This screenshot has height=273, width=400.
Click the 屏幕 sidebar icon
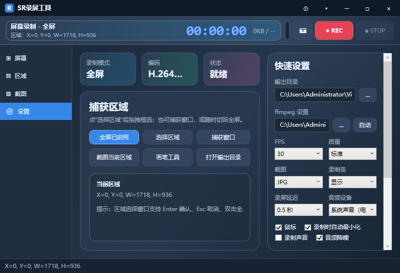coord(8,58)
